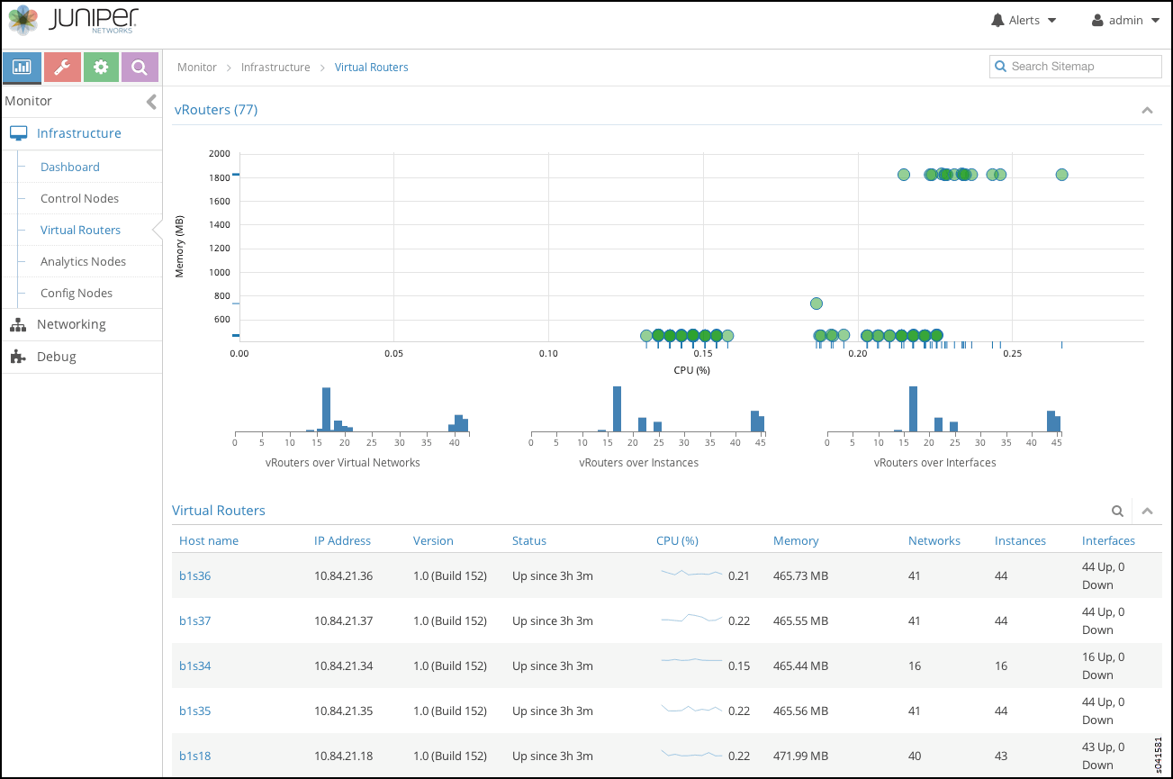Collapse the Monitor sidebar panel
The image size is (1173, 779).
coord(151,102)
